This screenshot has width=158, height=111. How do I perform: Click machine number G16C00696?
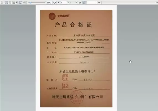coord(84,57)
